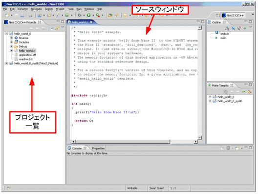Open the Project menu
Image resolution: width=258 pixels, height=194 pixels.
point(60,9)
